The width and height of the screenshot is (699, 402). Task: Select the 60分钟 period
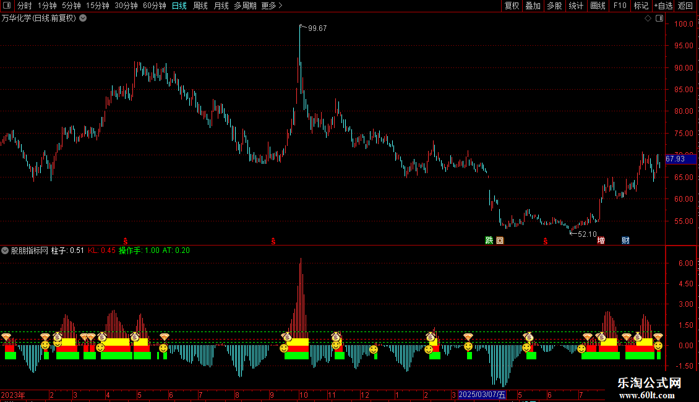pos(154,6)
